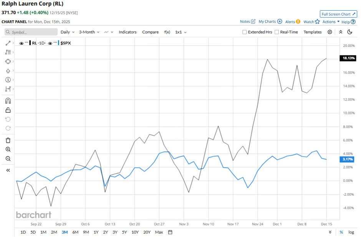Select the trend line drawing tool
Viewport: 361px width, 237px height.
[8, 43]
